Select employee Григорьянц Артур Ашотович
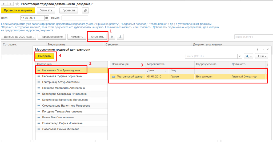 pos(71,82)
